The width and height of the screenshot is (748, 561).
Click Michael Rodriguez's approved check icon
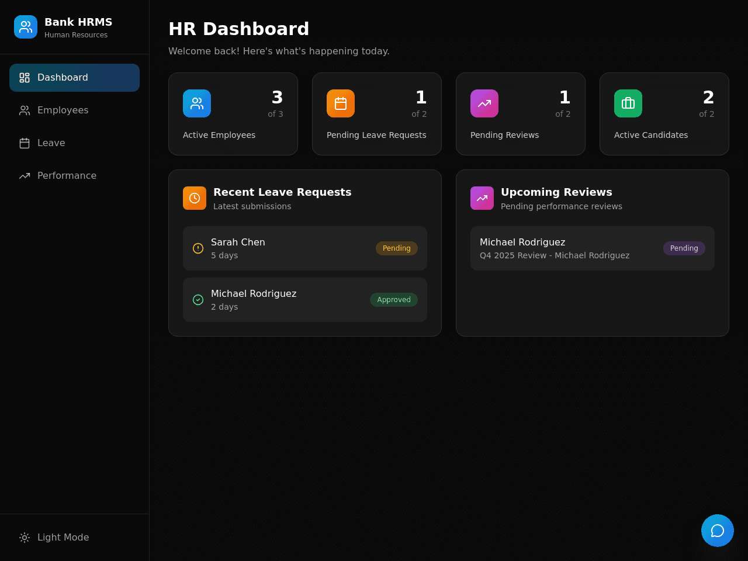pos(198,300)
